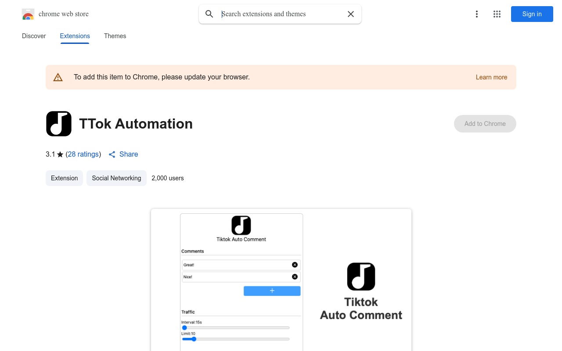Click the browser update warning message text

[x=162, y=77]
